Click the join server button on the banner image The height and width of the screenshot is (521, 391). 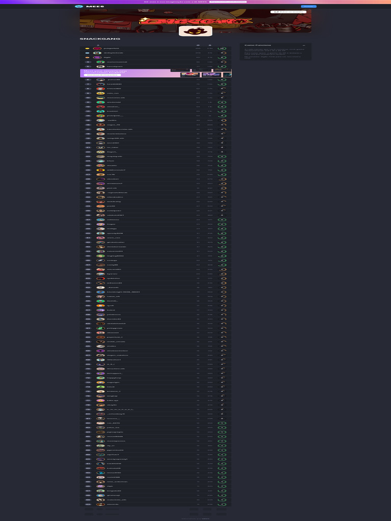(x=288, y=12)
